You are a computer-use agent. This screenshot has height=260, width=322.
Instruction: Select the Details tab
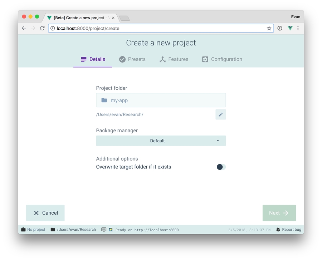(x=93, y=59)
